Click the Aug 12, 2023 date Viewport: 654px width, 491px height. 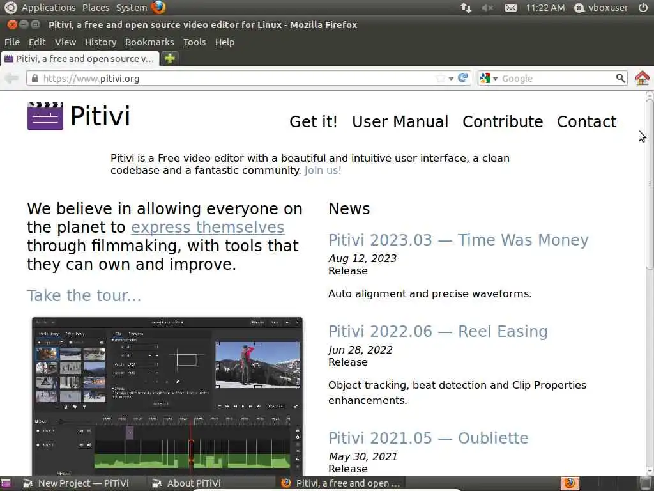(x=363, y=258)
